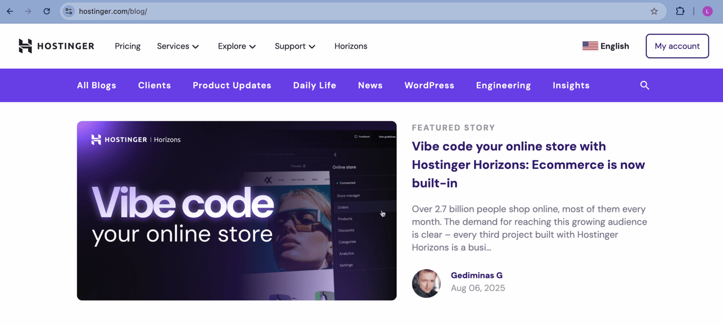Open the blog search with the magnifier icon
This screenshot has width=723, height=326.
(644, 85)
